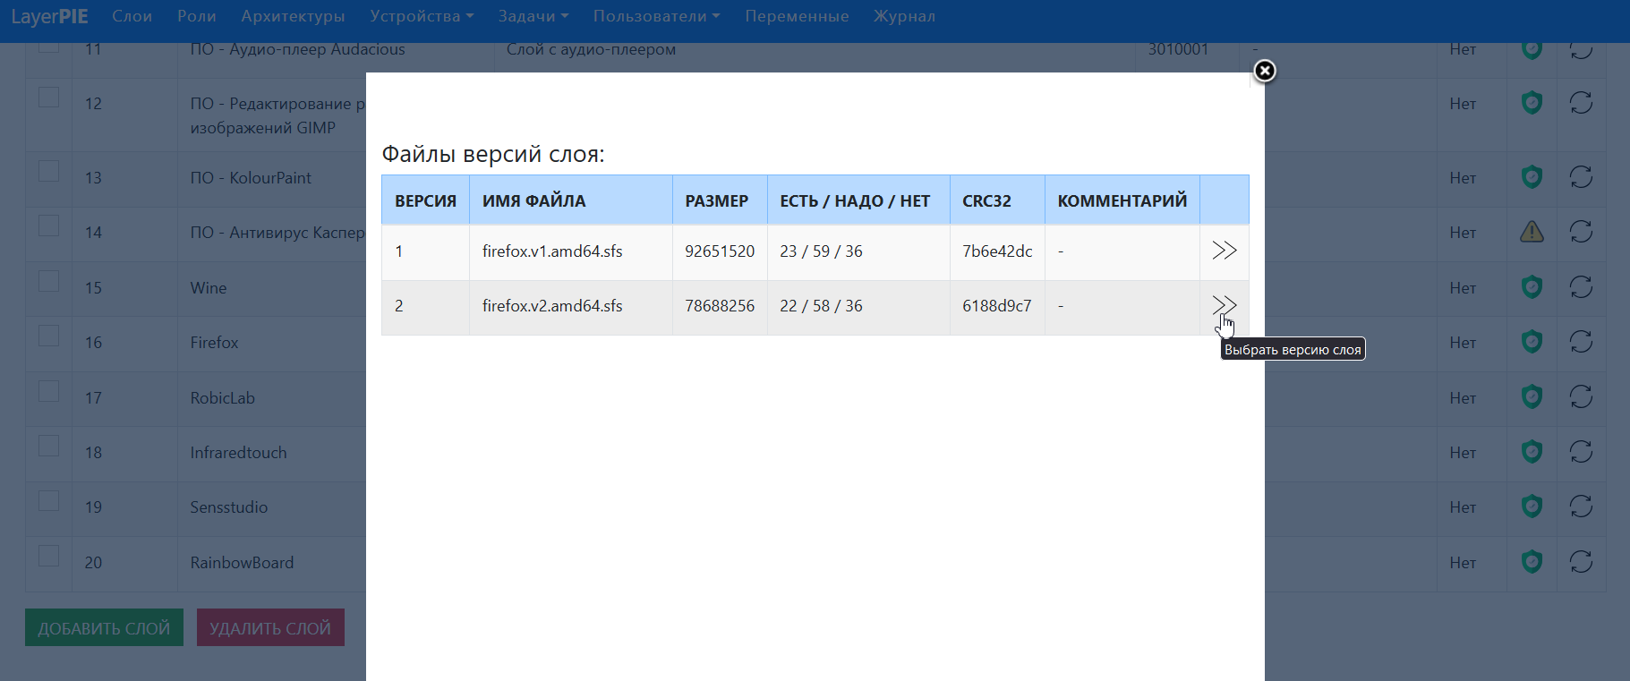Click refresh icon for row 13

(1581, 177)
